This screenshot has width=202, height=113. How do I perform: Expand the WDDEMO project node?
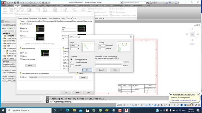[3, 58]
